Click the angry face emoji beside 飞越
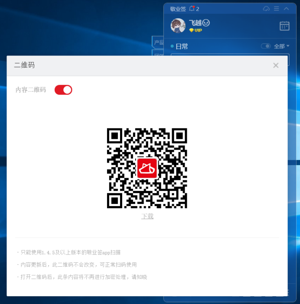This screenshot has width=300, height=304. coord(206,23)
